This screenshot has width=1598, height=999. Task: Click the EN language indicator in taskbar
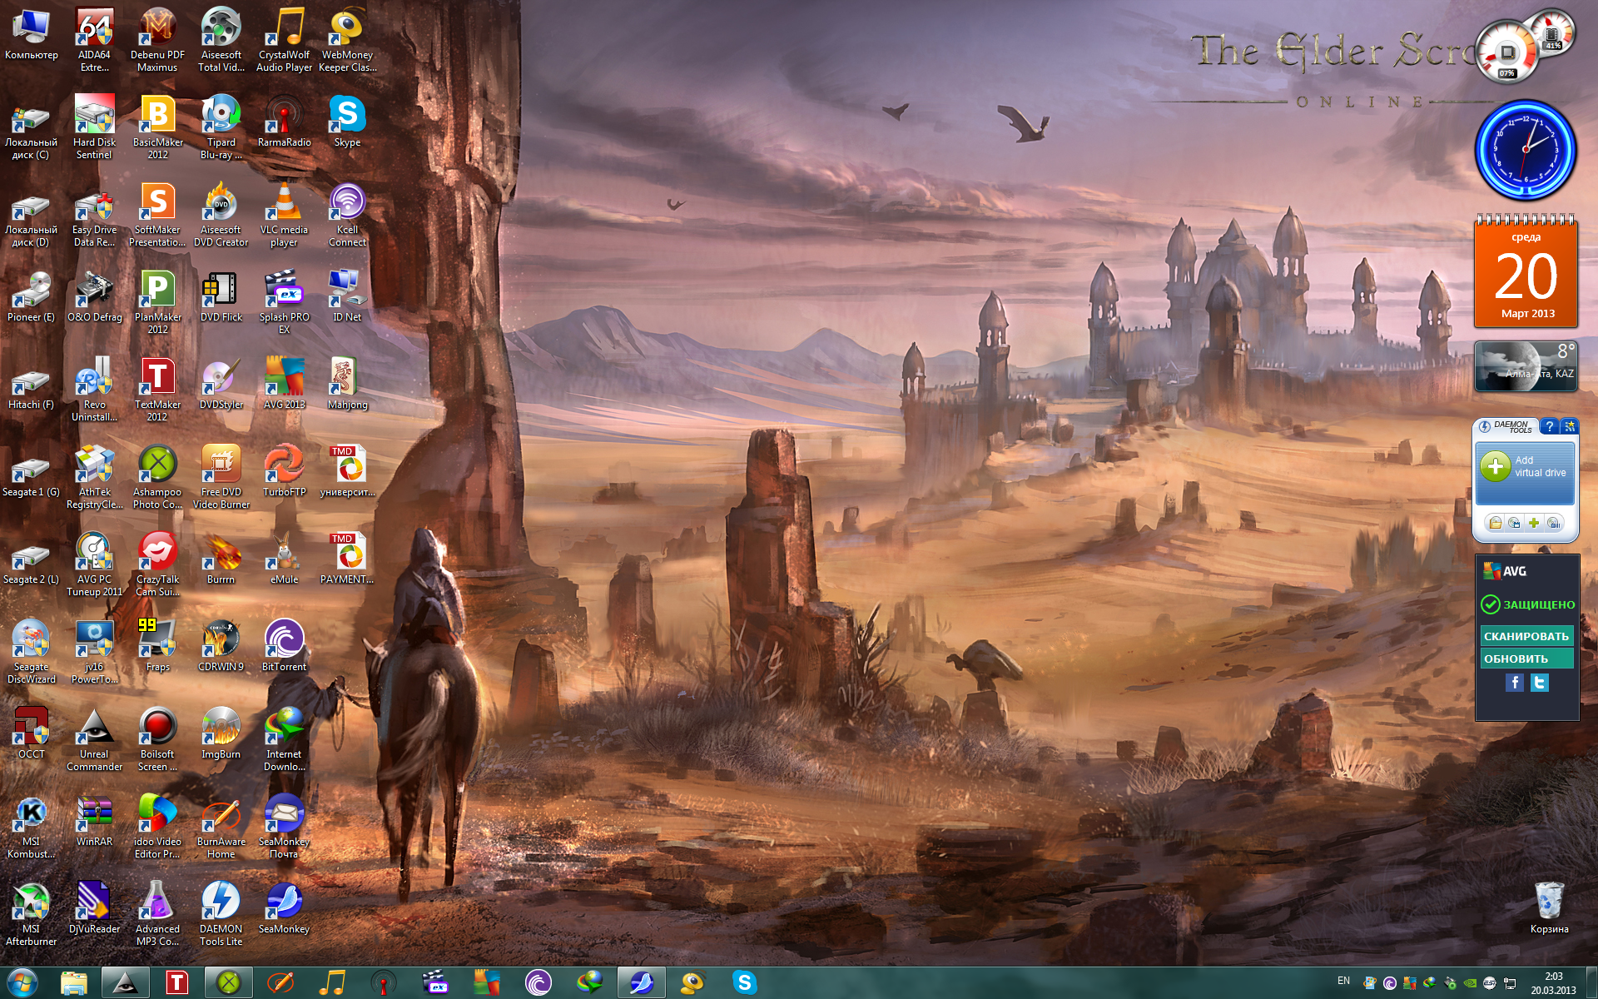[x=1343, y=981]
